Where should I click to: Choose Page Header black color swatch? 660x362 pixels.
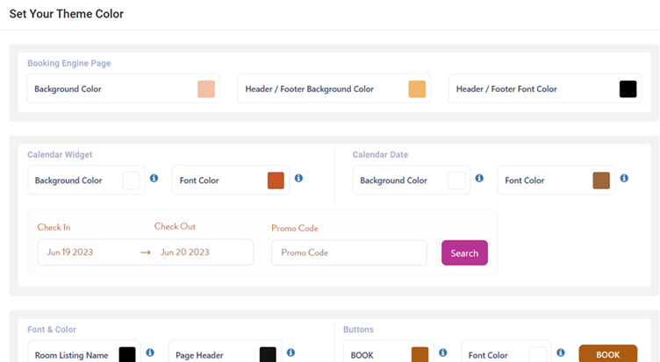click(x=268, y=354)
